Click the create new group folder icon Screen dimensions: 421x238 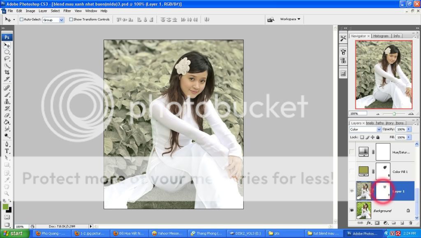[x=393, y=223]
